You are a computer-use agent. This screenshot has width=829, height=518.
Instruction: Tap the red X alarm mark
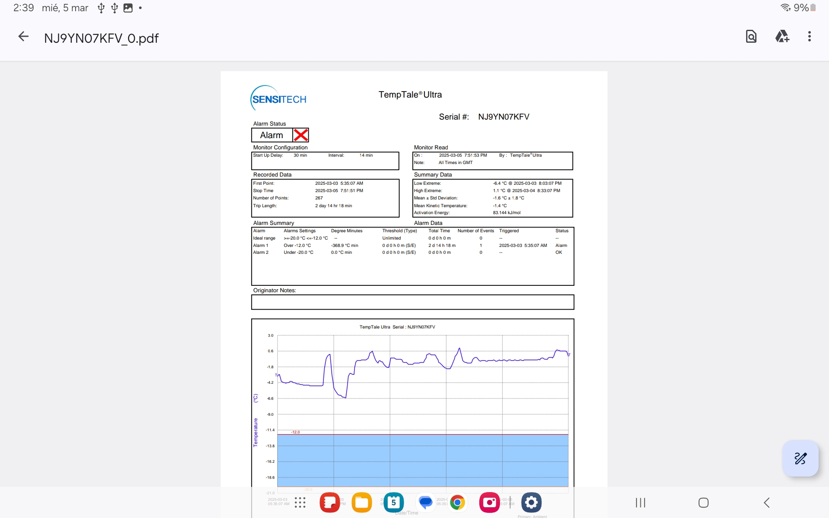click(x=301, y=135)
